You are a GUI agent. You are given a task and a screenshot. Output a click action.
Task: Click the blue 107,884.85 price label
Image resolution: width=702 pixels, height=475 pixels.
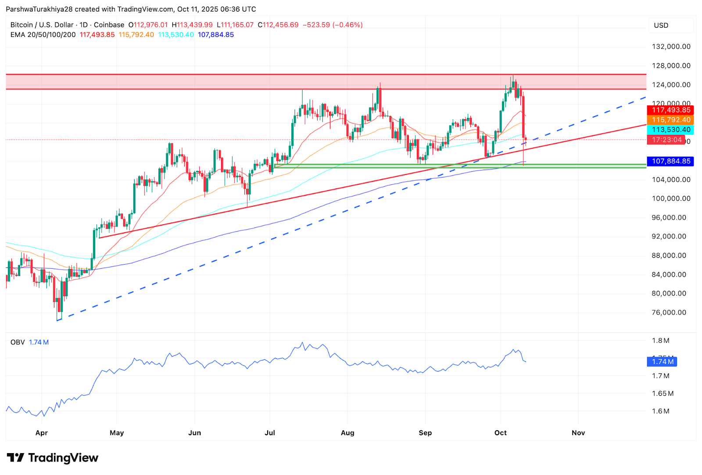(x=670, y=161)
